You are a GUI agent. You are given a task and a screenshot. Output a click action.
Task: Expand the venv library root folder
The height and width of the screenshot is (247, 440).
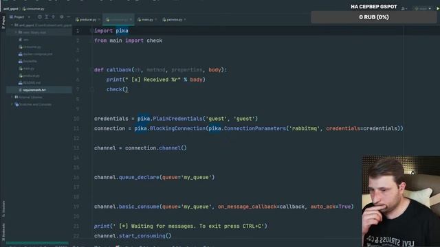[x=16, y=32]
